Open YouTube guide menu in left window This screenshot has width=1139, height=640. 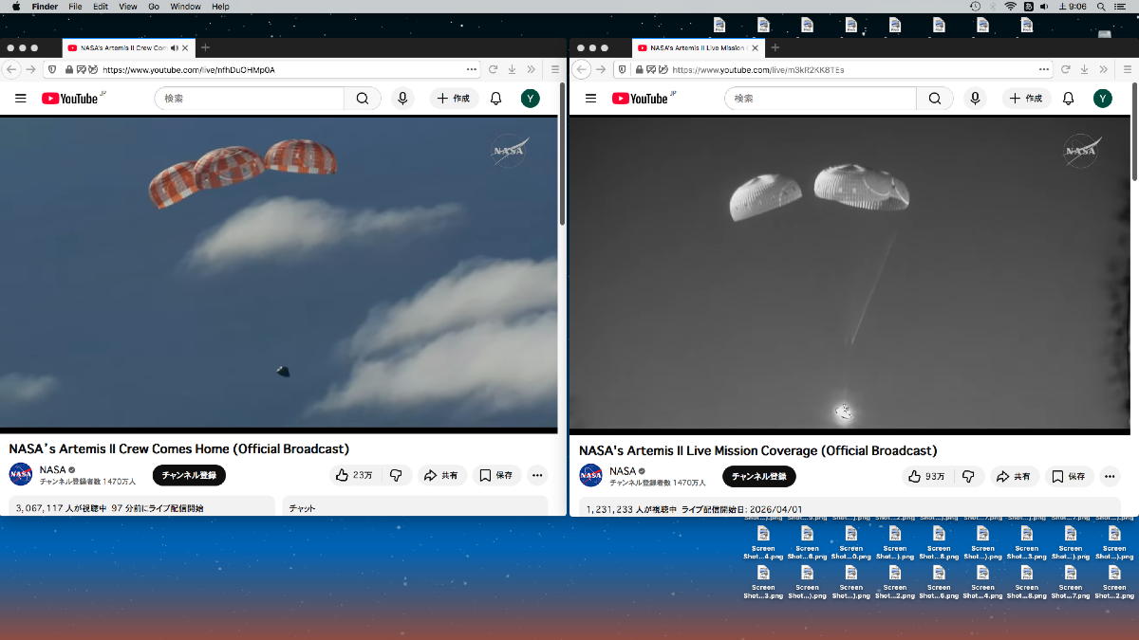coord(20,99)
